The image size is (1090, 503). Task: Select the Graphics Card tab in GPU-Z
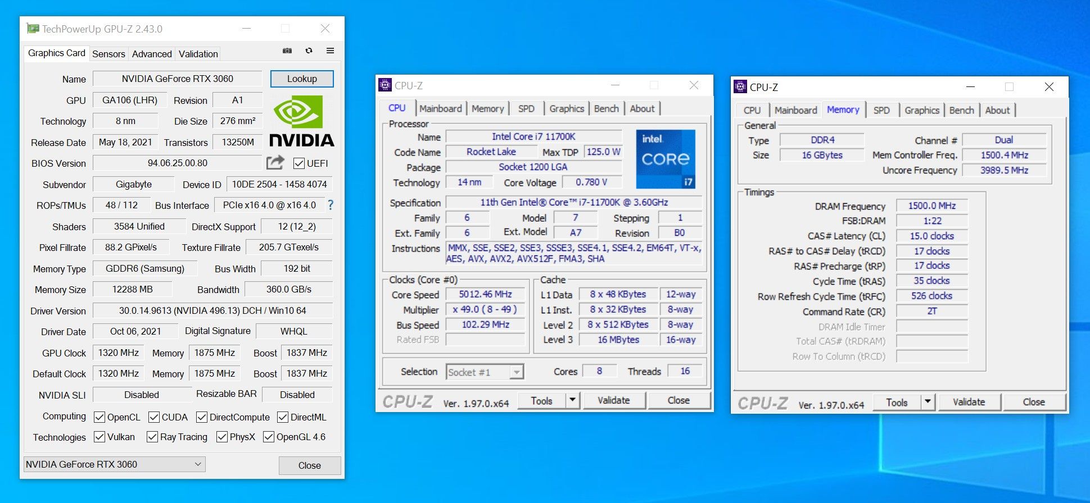57,53
